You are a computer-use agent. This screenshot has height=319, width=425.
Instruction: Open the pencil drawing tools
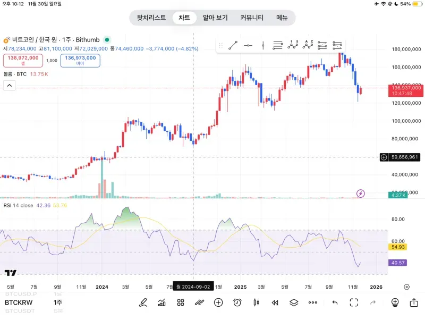coord(143,303)
